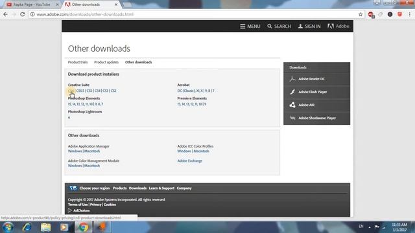Launch Internet Explorer from taskbar
The width and height of the screenshot is (415, 233).
(x=27, y=227)
